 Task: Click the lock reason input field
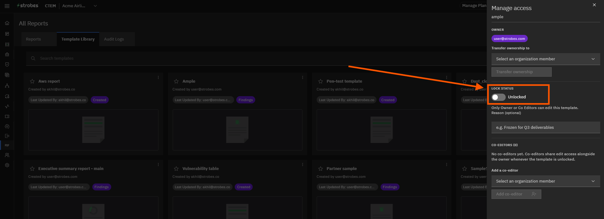[x=546, y=128]
